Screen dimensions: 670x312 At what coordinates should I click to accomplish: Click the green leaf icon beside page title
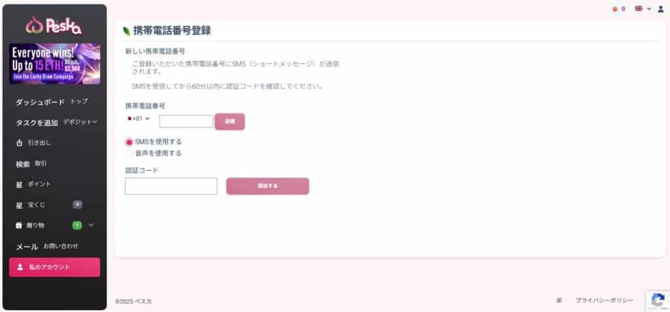point(126,31)
